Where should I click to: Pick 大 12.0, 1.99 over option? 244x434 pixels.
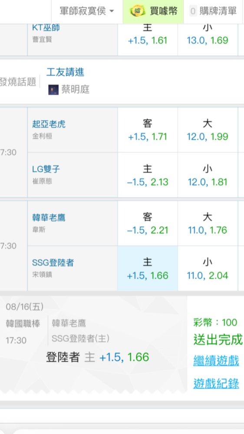[208, 130]
